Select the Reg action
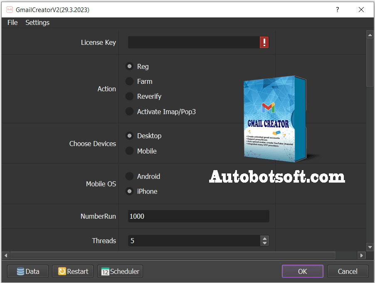The image size is (375, 283). [137, 66]
